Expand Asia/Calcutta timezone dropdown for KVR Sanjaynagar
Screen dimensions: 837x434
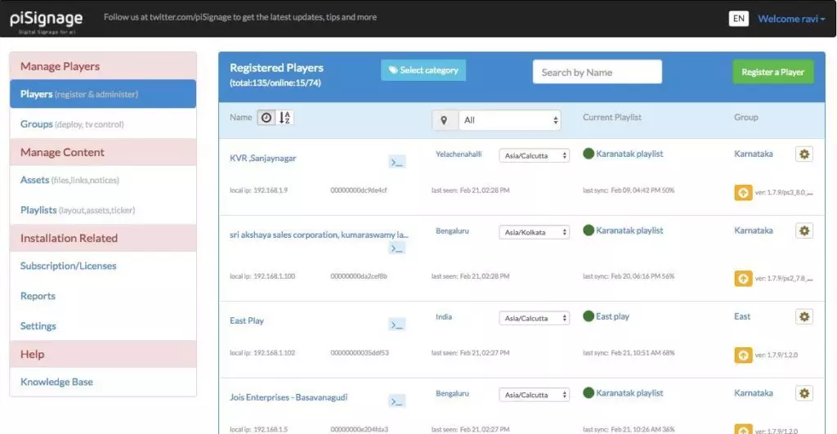534,155
